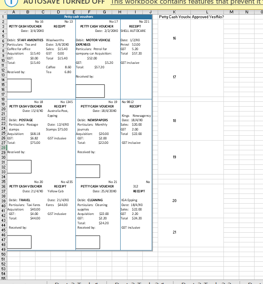Image resolution: width=263 pixels, height=284 pixels.
Task: Click the 'SHELL AUTOCARE' receipt text
Action: [133, 31]
